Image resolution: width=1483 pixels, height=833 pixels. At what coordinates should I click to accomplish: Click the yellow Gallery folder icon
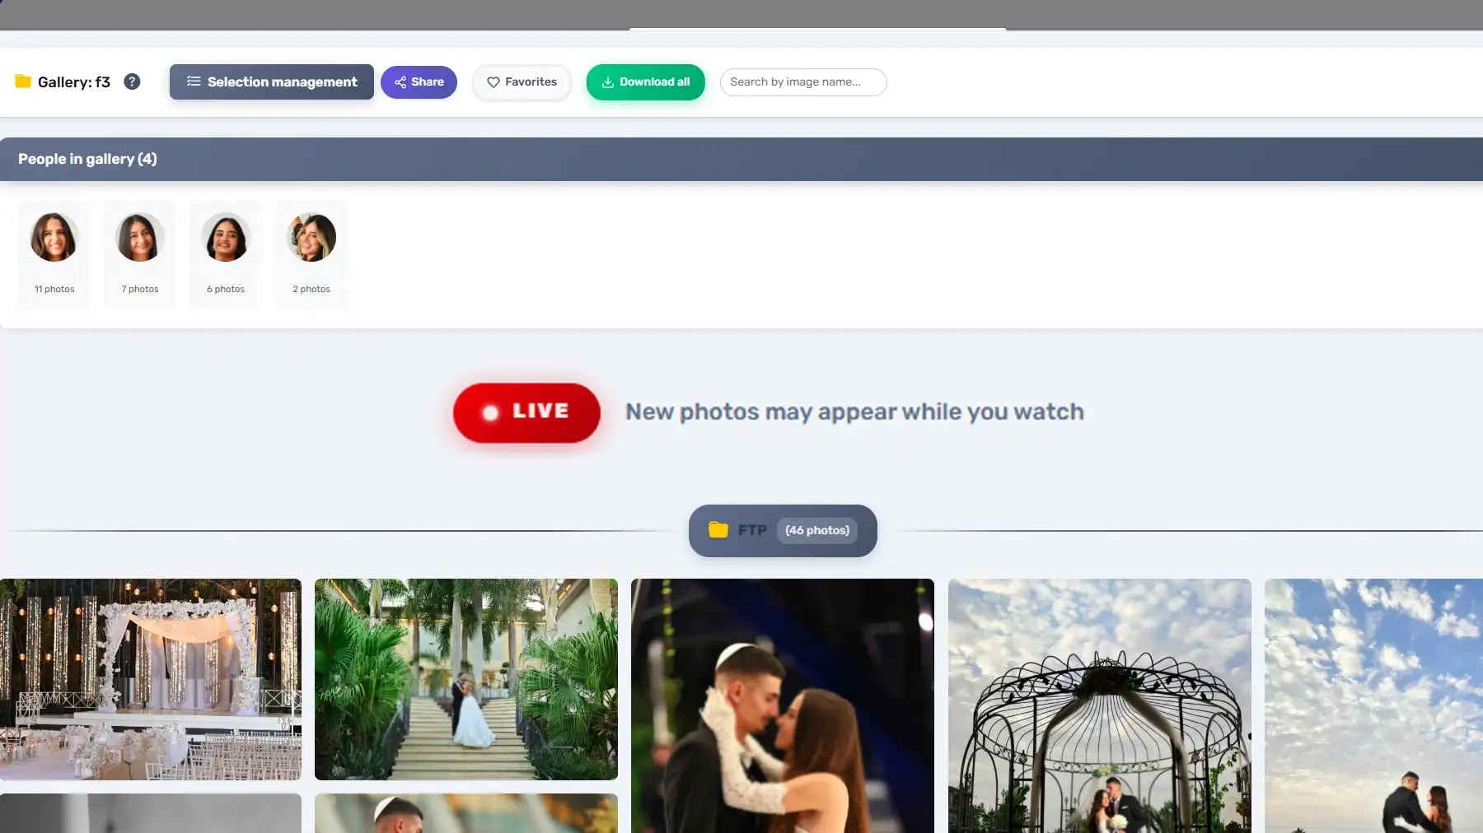pyautogui.click(x=23, y=81)
